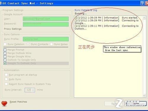Increase Sync Interval with spinner up arrow
The width and height of the screenshot is (148, 111).
pyautogui.click(x=33, y=89)
